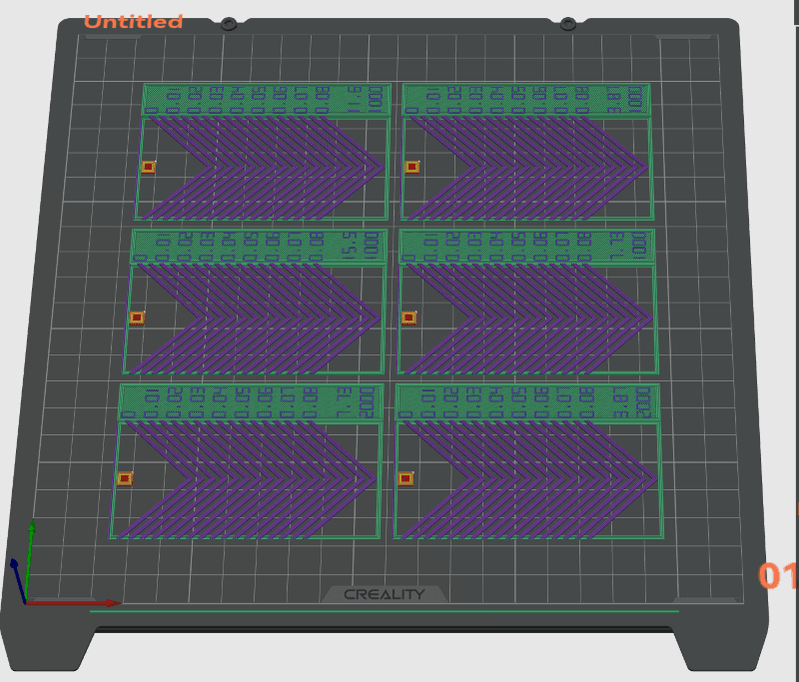The width and height of the screenshot is (799, 682).
Task: Select the top-left chevron calibration pattern
Action: click(263, 152)
